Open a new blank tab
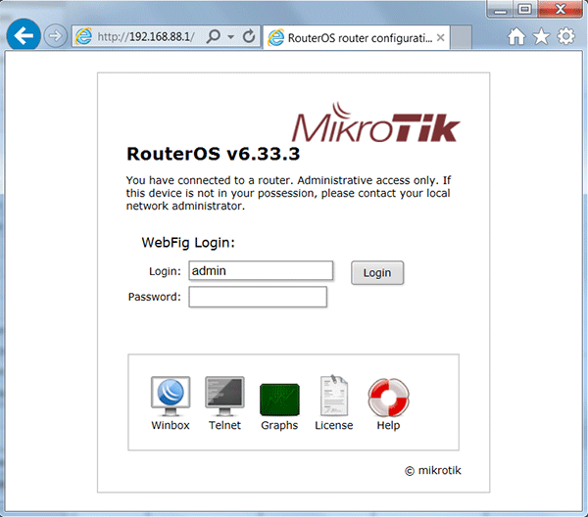 click(461, 37)
